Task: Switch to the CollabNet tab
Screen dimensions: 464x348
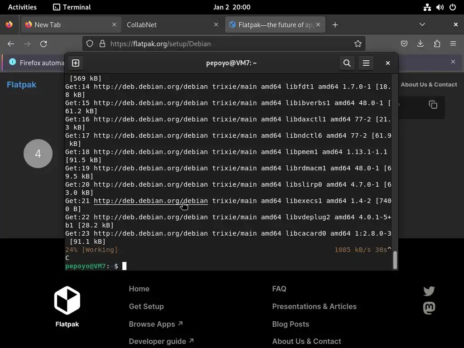Action: pyautogui.click(x=173, y=24)
